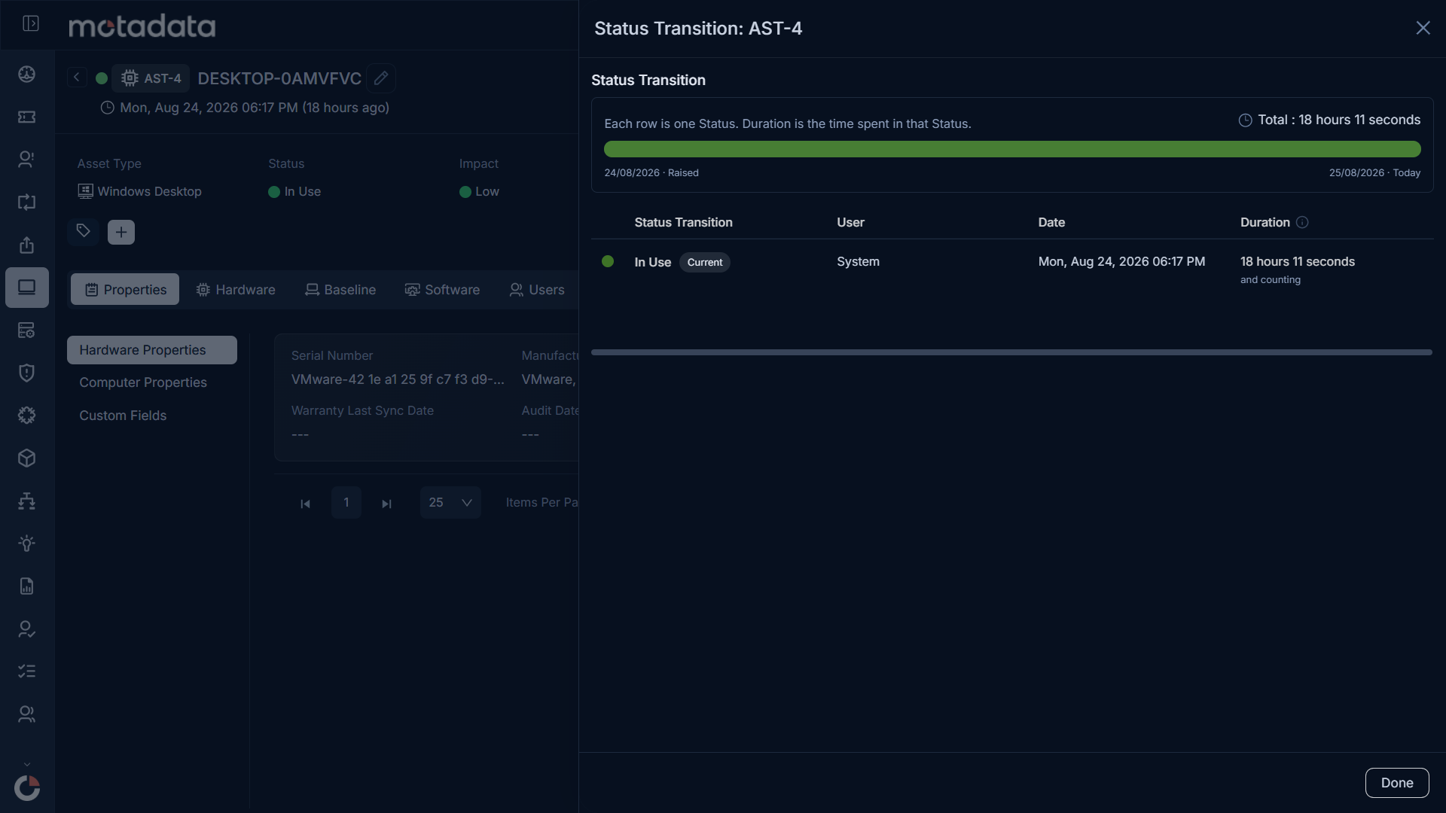Open the requester user icon in sidebar

pyautogui.click(x=27, y=160)
